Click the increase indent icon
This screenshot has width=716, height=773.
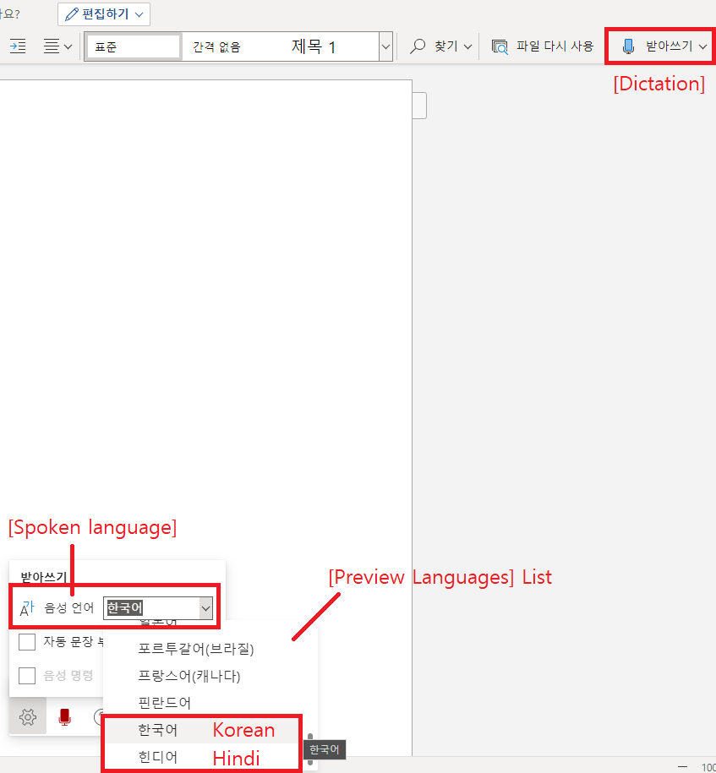pos(18,46)
